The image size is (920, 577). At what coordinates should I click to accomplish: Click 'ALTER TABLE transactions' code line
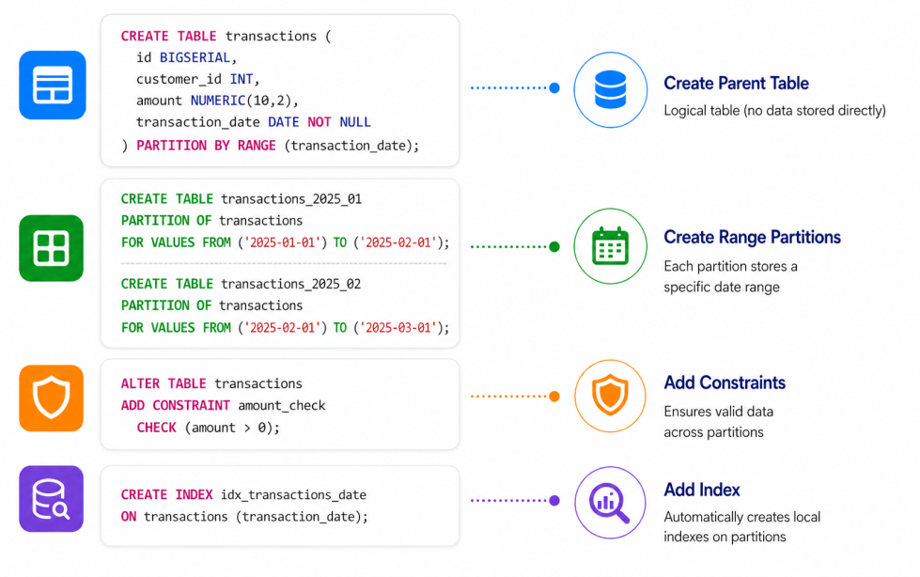[x=211, y=384]
